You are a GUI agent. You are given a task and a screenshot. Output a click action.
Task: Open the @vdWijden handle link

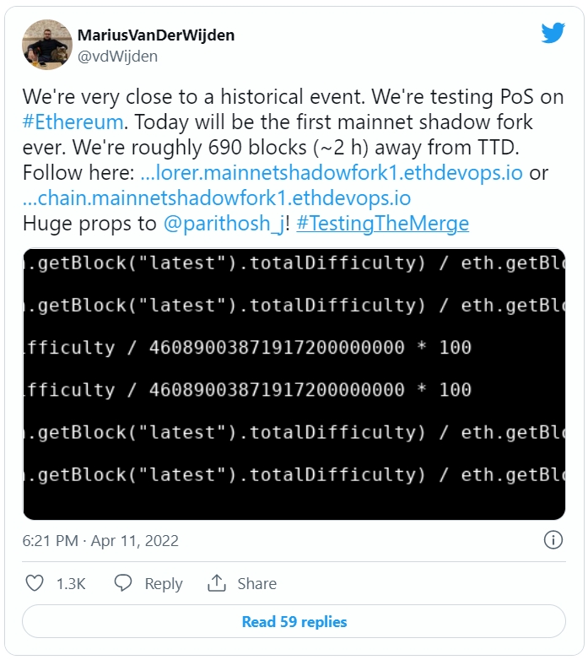tap(117, 57)
